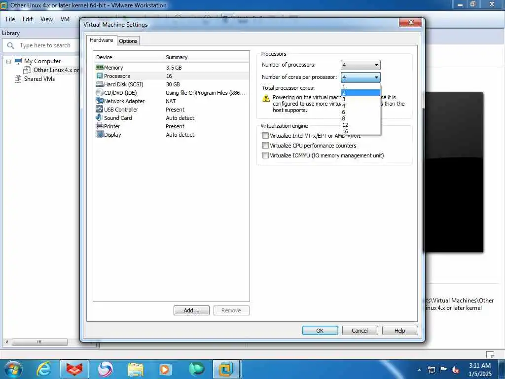The image size is (505, 379).
Task: Click the Network Adapter icon
Action: click(99, 101)
